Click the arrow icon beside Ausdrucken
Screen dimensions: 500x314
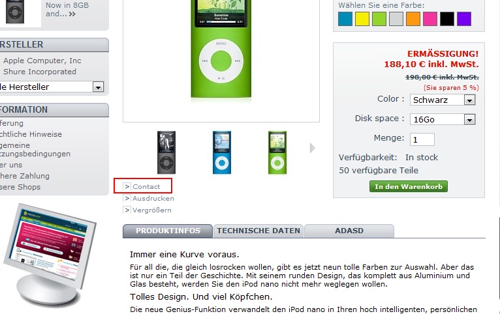point(127,198)
